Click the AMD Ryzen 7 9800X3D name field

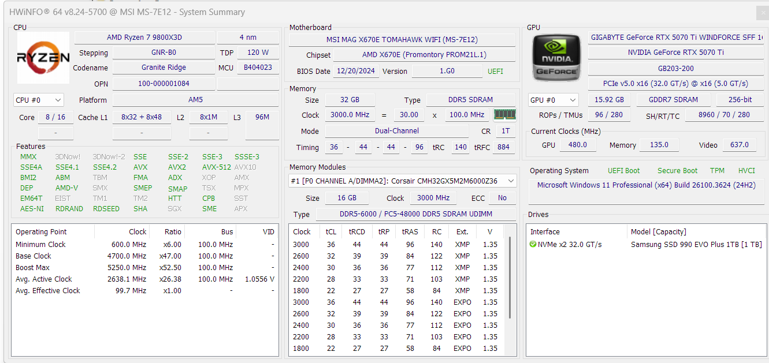coord(144,38)
